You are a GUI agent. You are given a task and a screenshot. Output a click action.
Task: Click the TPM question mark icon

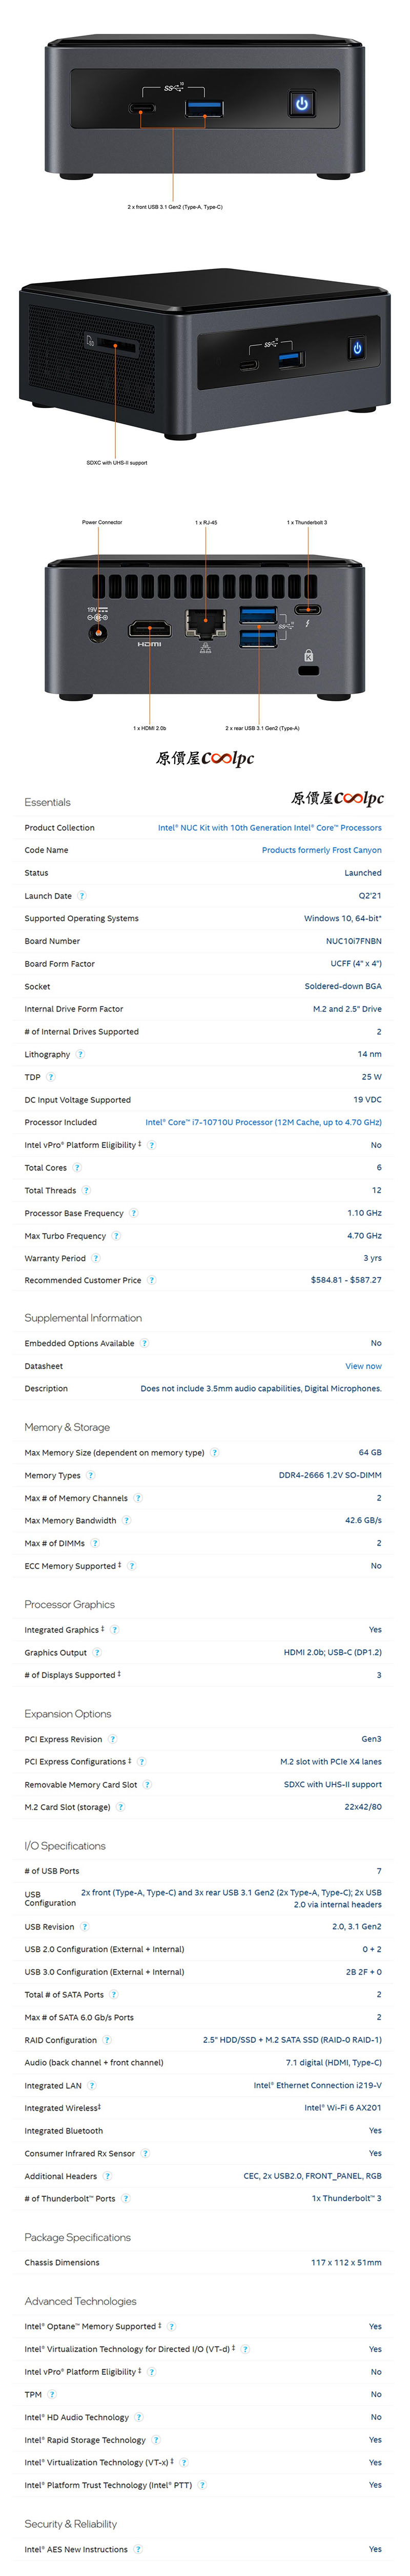[x=52, y=2394]
